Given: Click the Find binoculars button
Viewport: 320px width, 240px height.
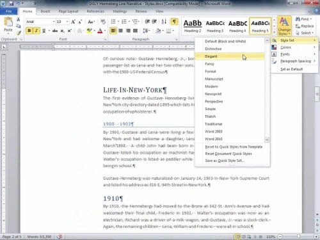Looking at the screenshot, I should point(303,19).
